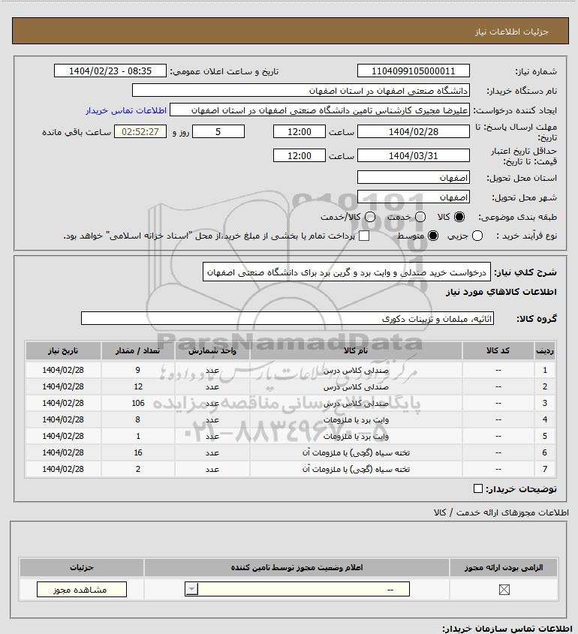Toggle the الزامی بودن ارائه مجوز checkbox

pyautogui.click(x=504, y=590)
